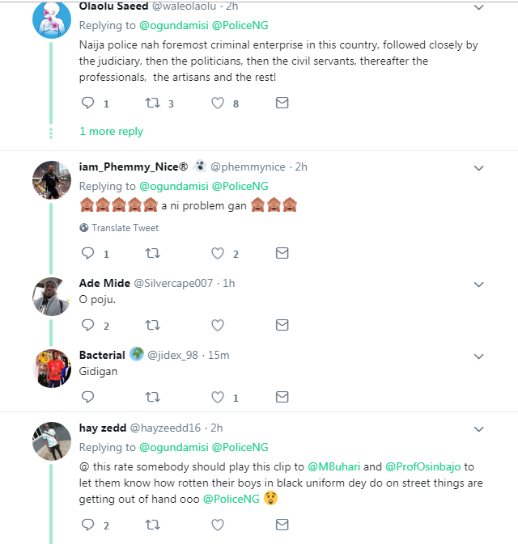Viewport: 518px width, 544px height.
Task: Open more options for Olaolu Saeed's tweet
Action: click(478, 7)
